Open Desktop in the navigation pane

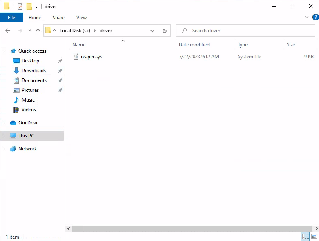point(30,60)
